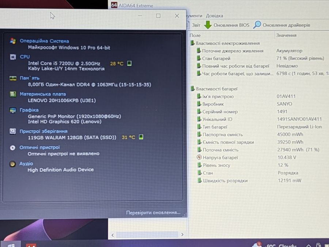Select the Graphics monitor icon
The image size is (329, 247).
[x=13, y=110]
